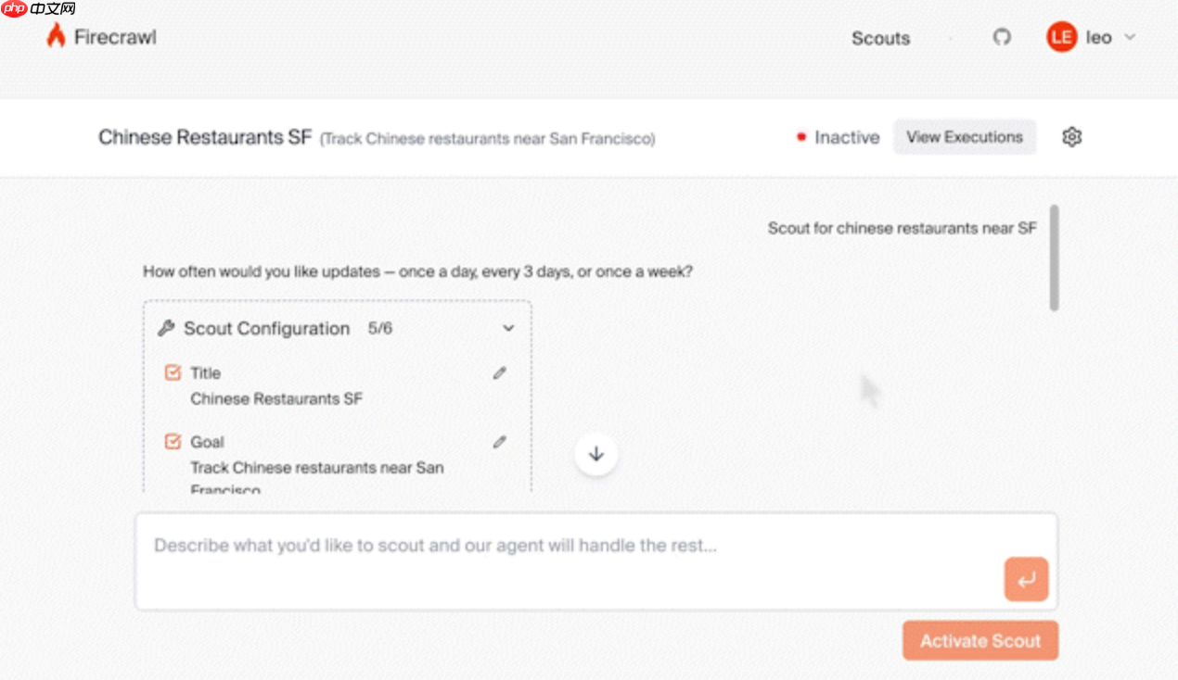Send the message with the return arrow icon

1026,578
